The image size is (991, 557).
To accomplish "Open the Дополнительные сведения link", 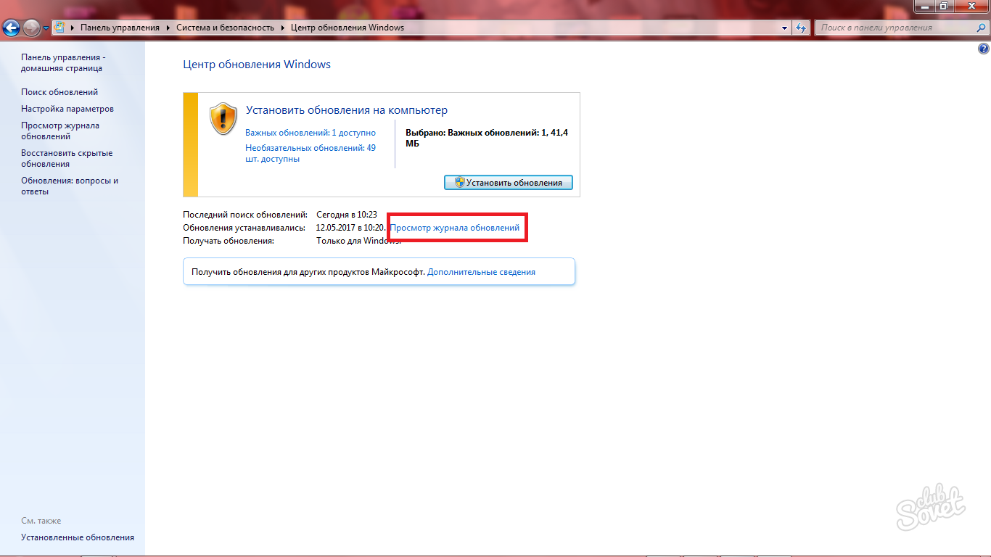I will tap(481, 272).
